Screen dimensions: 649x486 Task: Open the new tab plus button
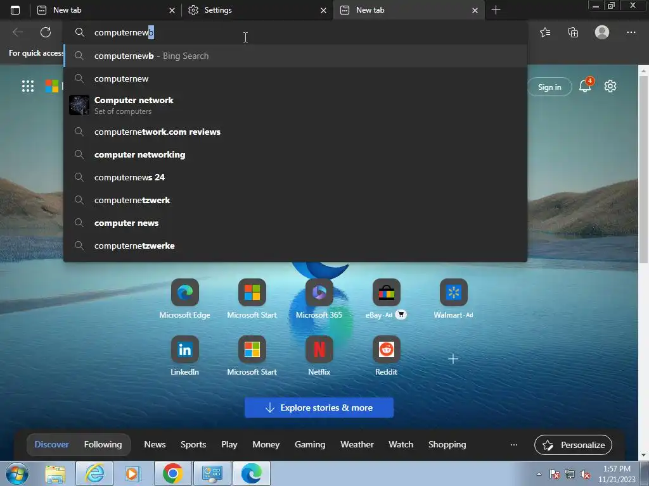(496, 10)
